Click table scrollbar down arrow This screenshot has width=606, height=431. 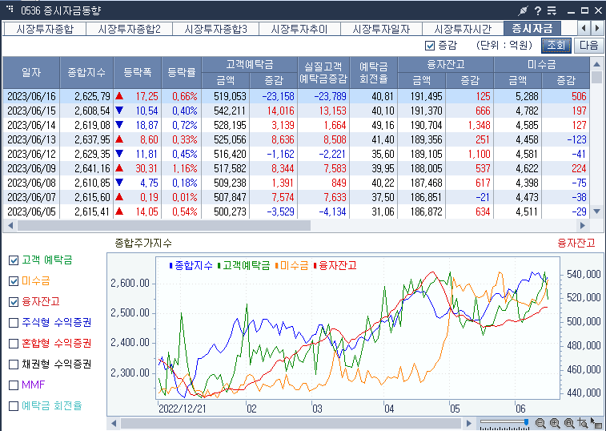(596, 211)
